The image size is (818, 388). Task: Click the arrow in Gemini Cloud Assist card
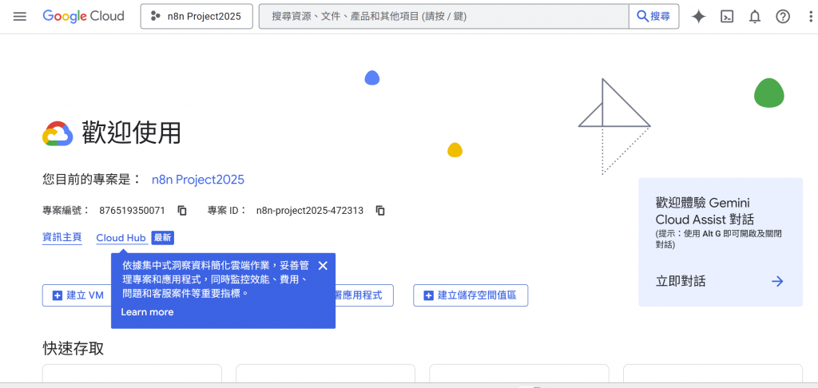[x=777, y=282]
